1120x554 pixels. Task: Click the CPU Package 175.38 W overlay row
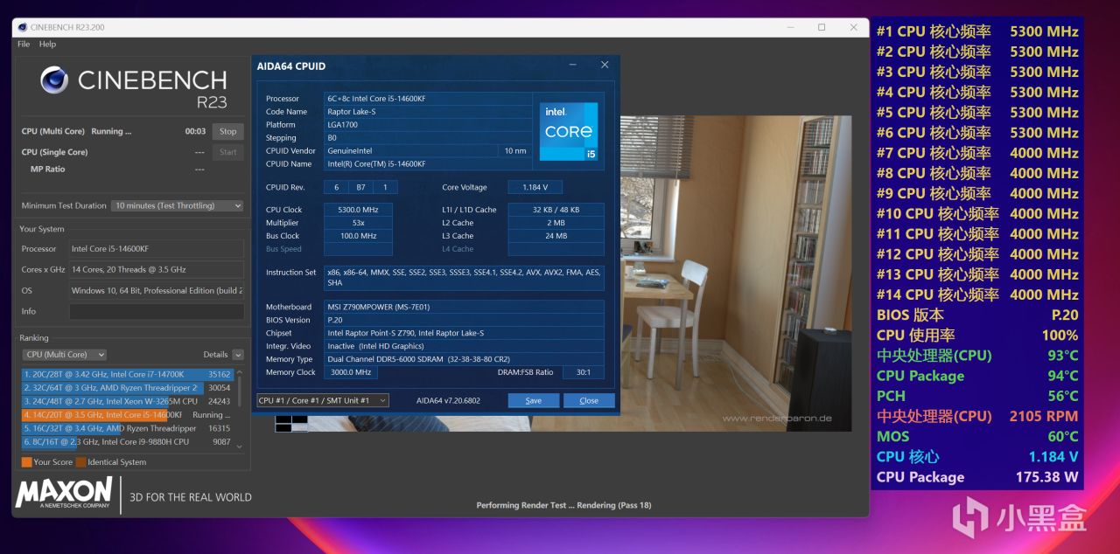tap(977, 478)
